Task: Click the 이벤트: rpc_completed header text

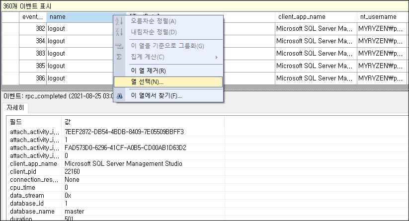Action: [58, 96]
